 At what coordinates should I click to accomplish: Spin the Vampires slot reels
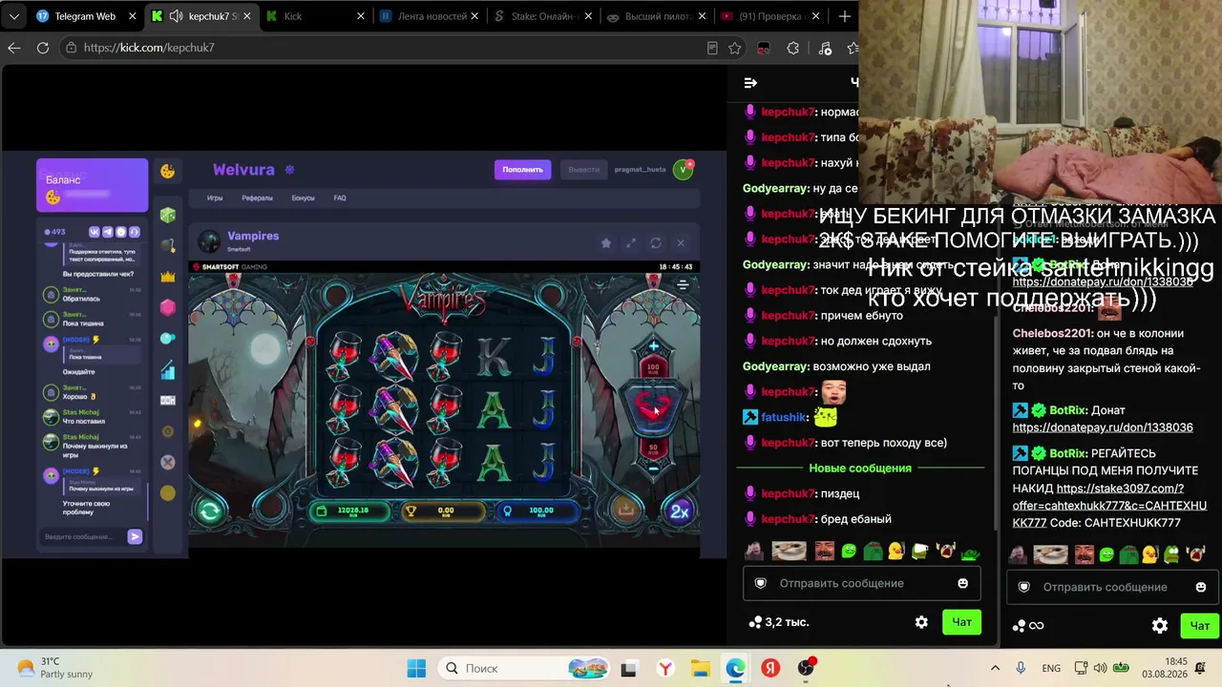coord(654,406)
